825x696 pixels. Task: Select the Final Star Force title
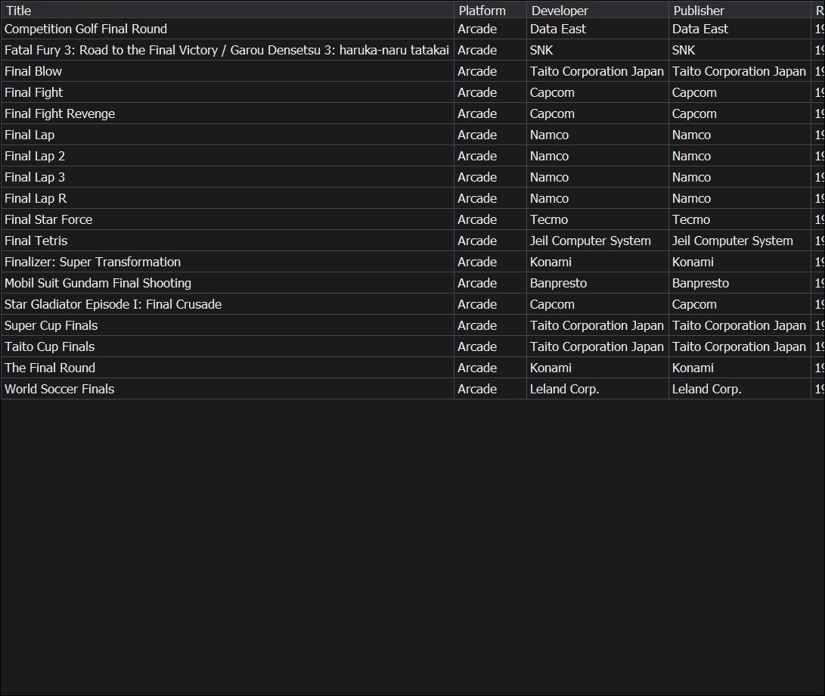pyautogui.click(x=48, y=219)
